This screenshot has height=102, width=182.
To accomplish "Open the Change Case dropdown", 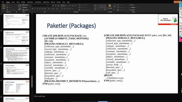I will pos(49,9).
